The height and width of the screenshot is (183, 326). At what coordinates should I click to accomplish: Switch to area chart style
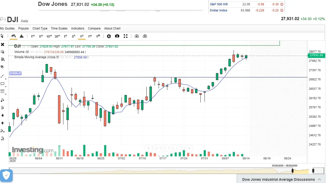(21, 36)
